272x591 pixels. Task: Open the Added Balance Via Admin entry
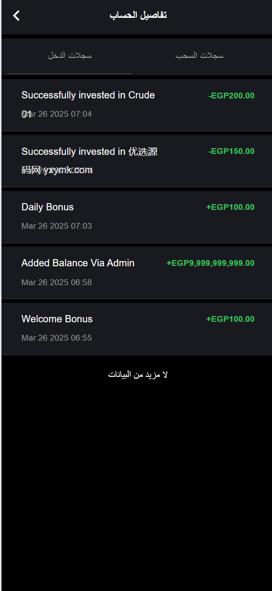point(137,273)
